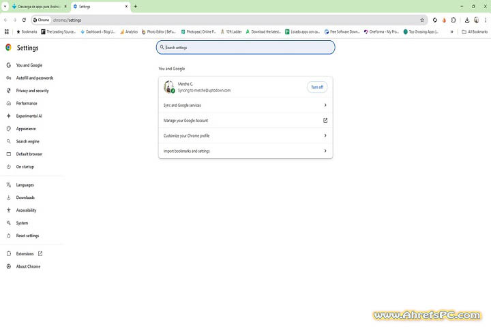
Task: Click the Chrome site info chip
Action: 42,20
